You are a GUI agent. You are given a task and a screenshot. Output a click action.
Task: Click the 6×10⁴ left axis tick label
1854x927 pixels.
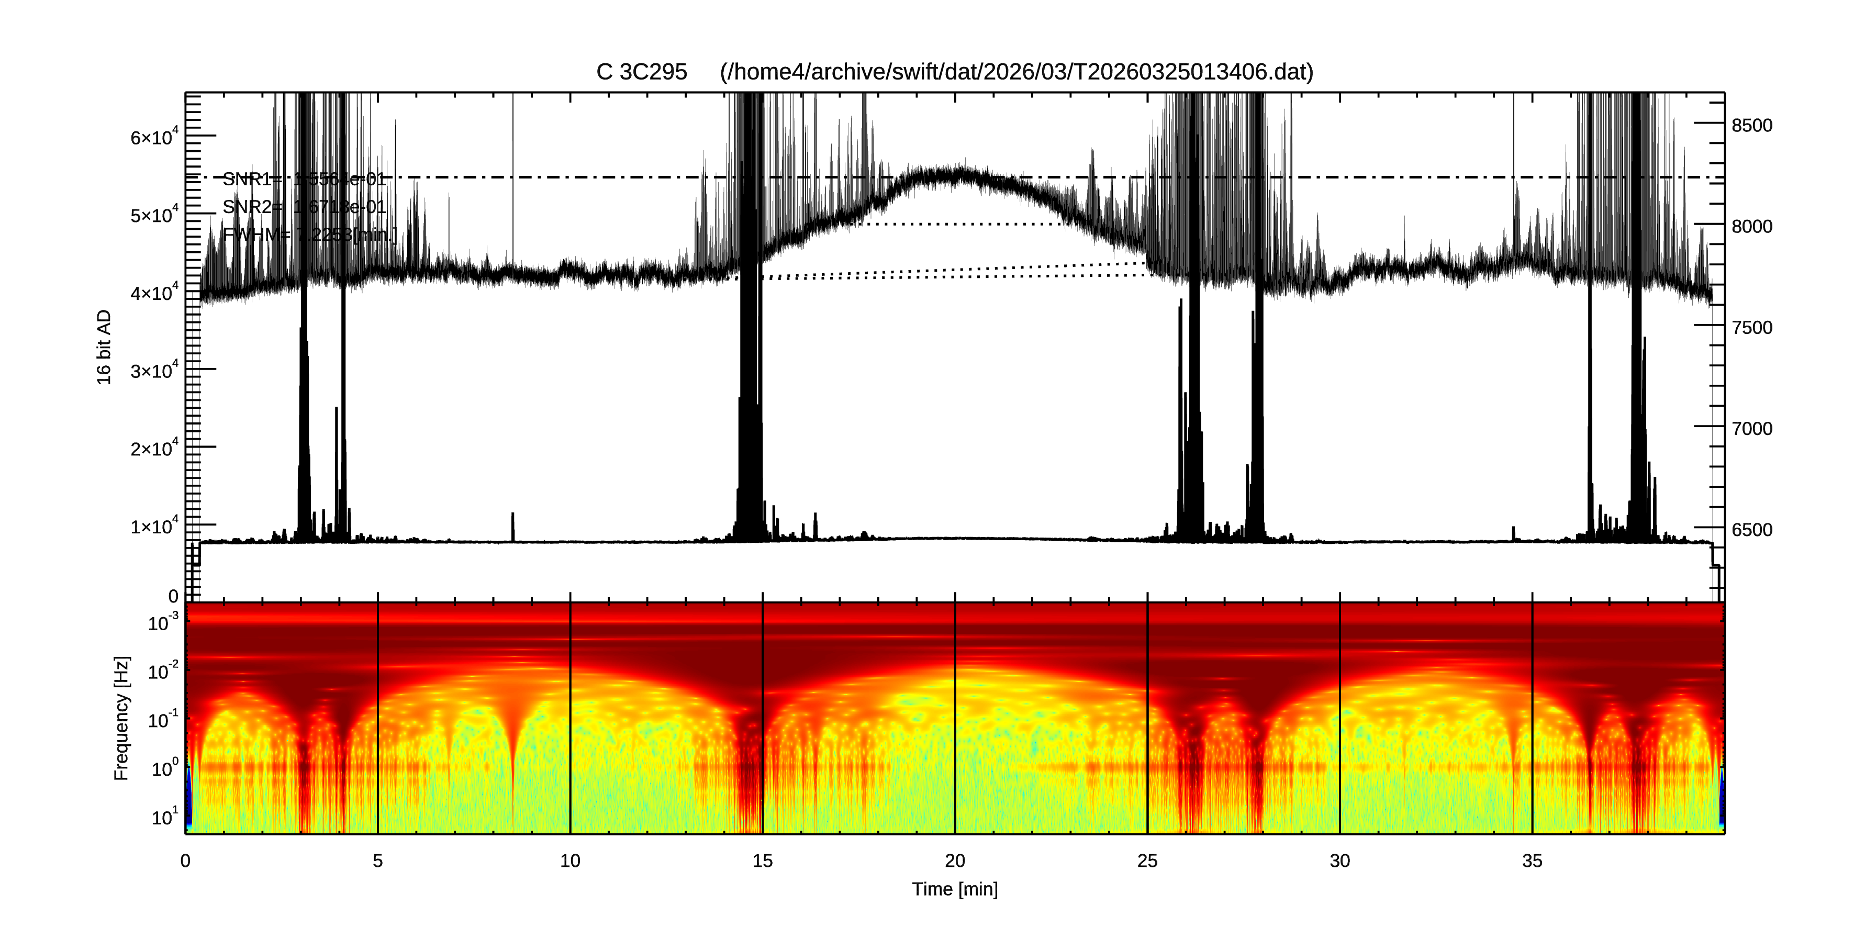click(154, 137)
